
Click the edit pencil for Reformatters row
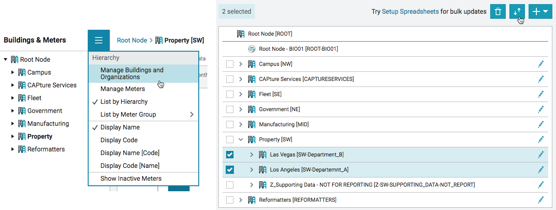(541, 200)
